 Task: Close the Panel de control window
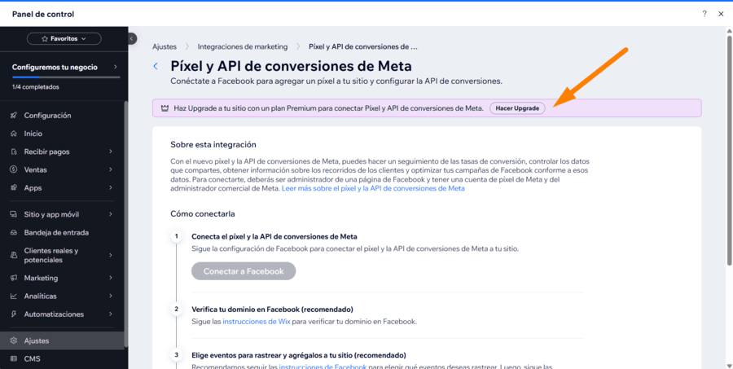coord(721,14)
